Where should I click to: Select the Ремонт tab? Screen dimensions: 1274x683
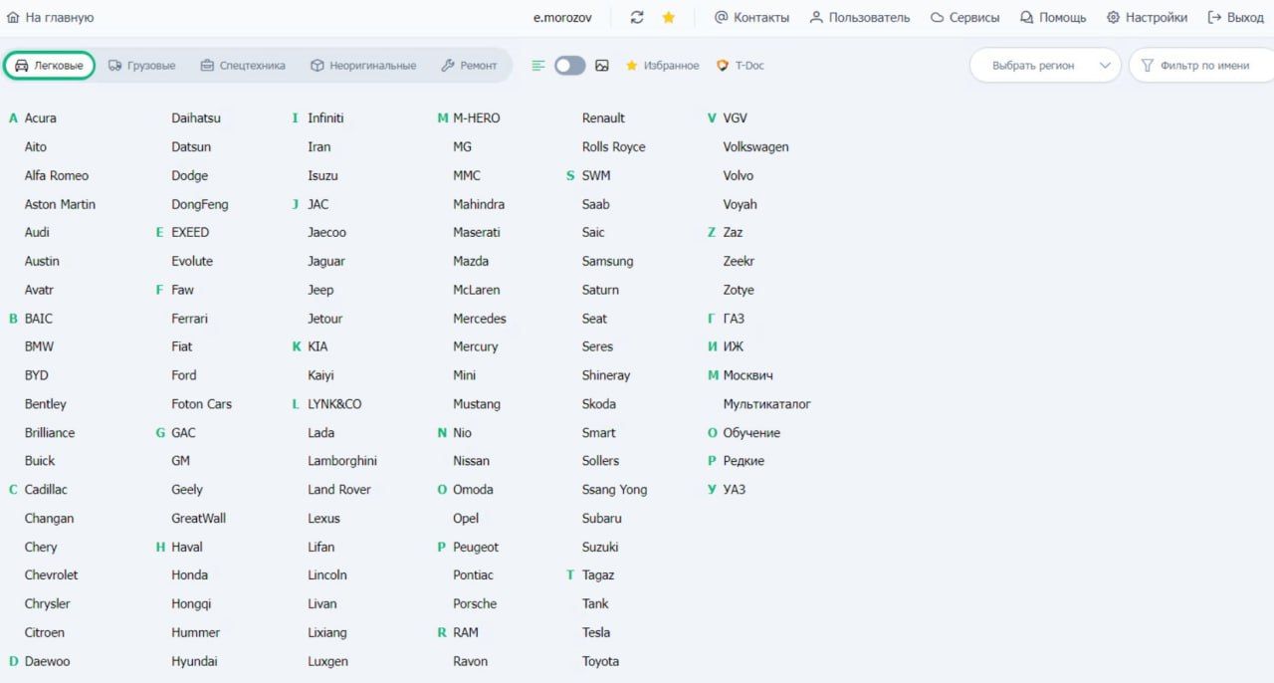[468, 66]
